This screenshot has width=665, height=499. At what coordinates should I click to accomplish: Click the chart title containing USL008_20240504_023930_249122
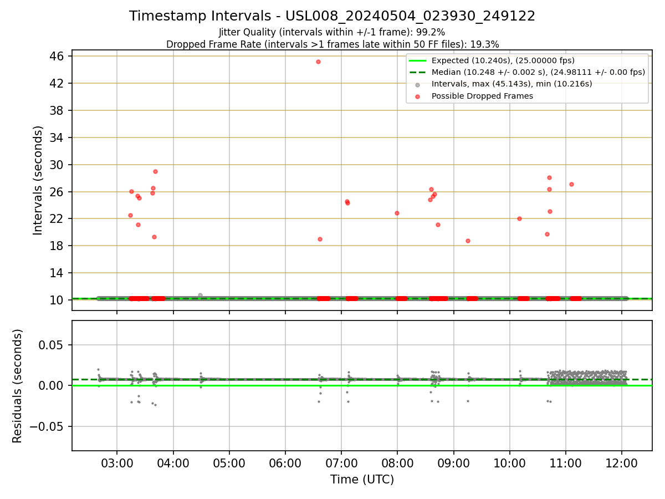tap(332, 16)
